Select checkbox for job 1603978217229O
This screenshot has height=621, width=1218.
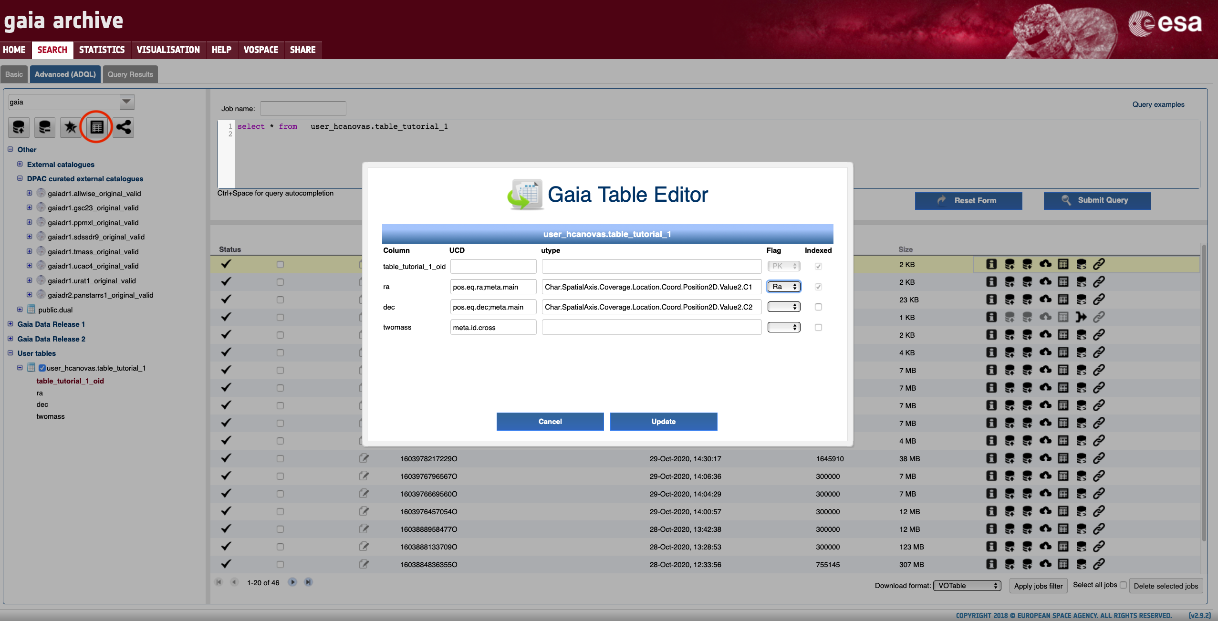(280, 458)
